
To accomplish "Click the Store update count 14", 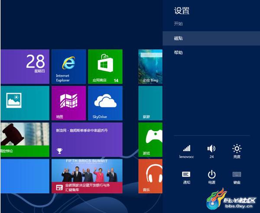I will pyautogui.click(x=116, y=81).
